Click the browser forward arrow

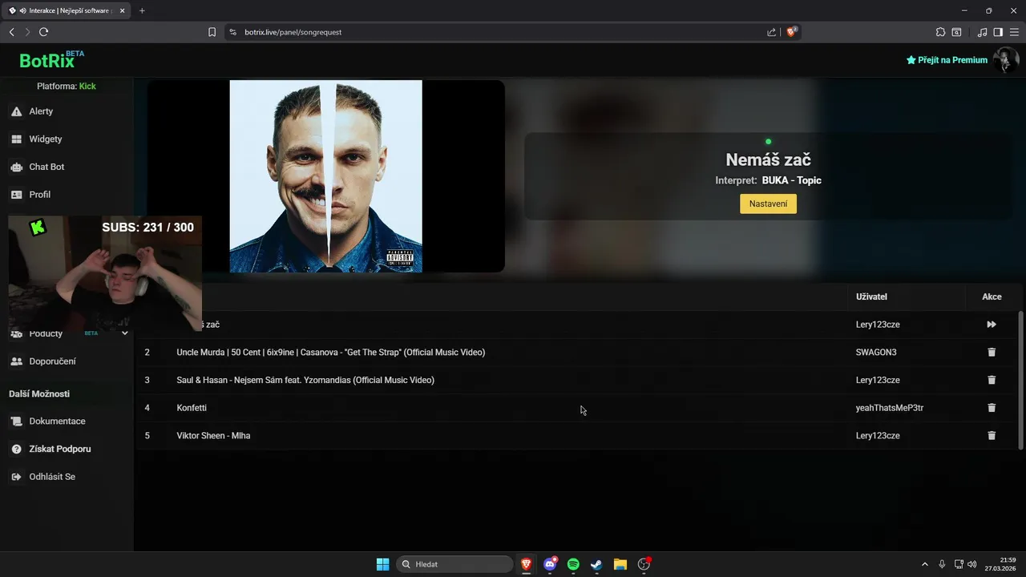click(27, 32)
